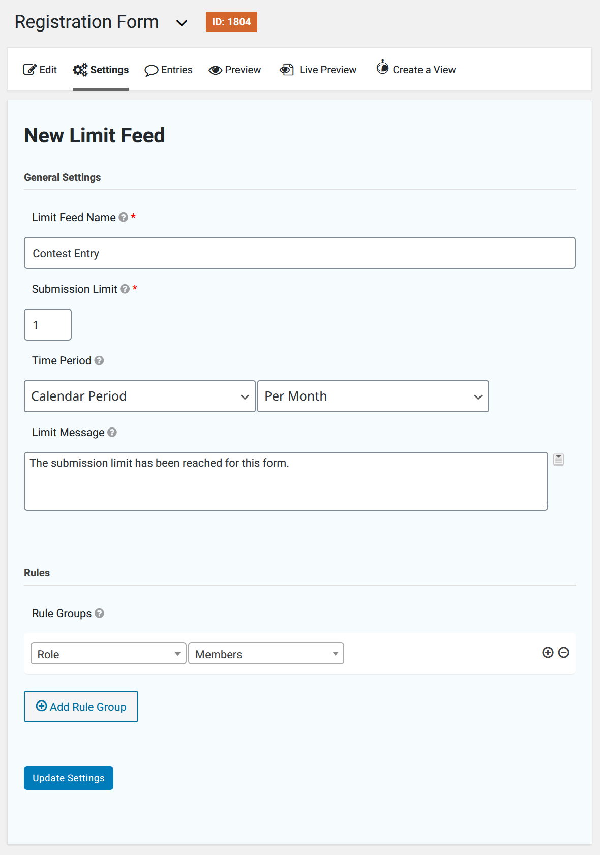Select the Members value dropdown
Viewport: 600px width, 855px height.
266,654
